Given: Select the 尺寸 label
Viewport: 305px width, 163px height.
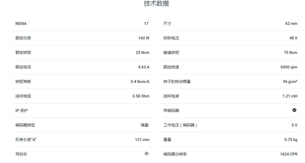Looking at the screenshot, I should click(167, 23).
